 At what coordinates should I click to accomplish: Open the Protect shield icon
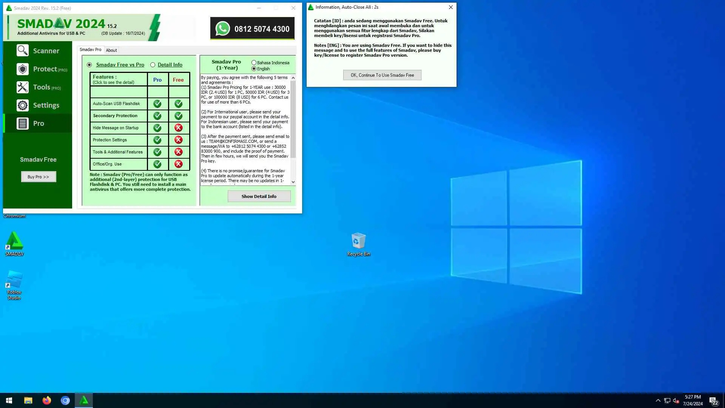point(23,69)
